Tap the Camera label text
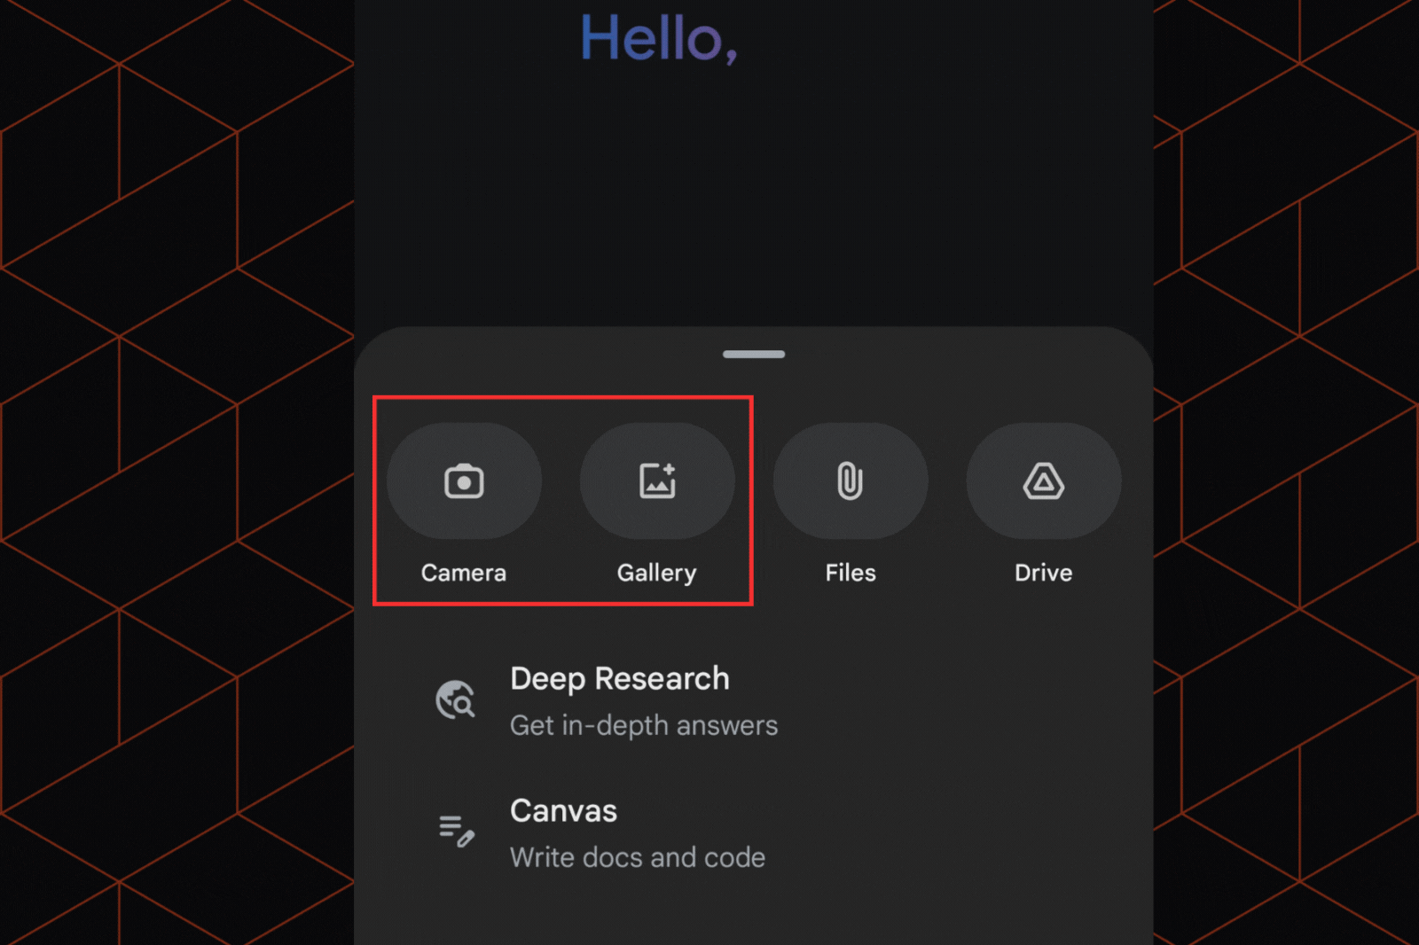The height and width of the screenshot is (945, 1419). 463,572
